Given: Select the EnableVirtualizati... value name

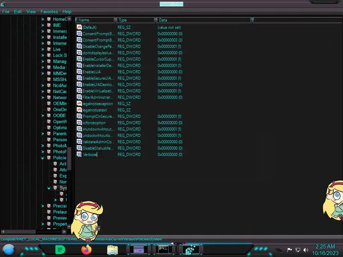Looking at the screenshot, I should coord(98,91).
